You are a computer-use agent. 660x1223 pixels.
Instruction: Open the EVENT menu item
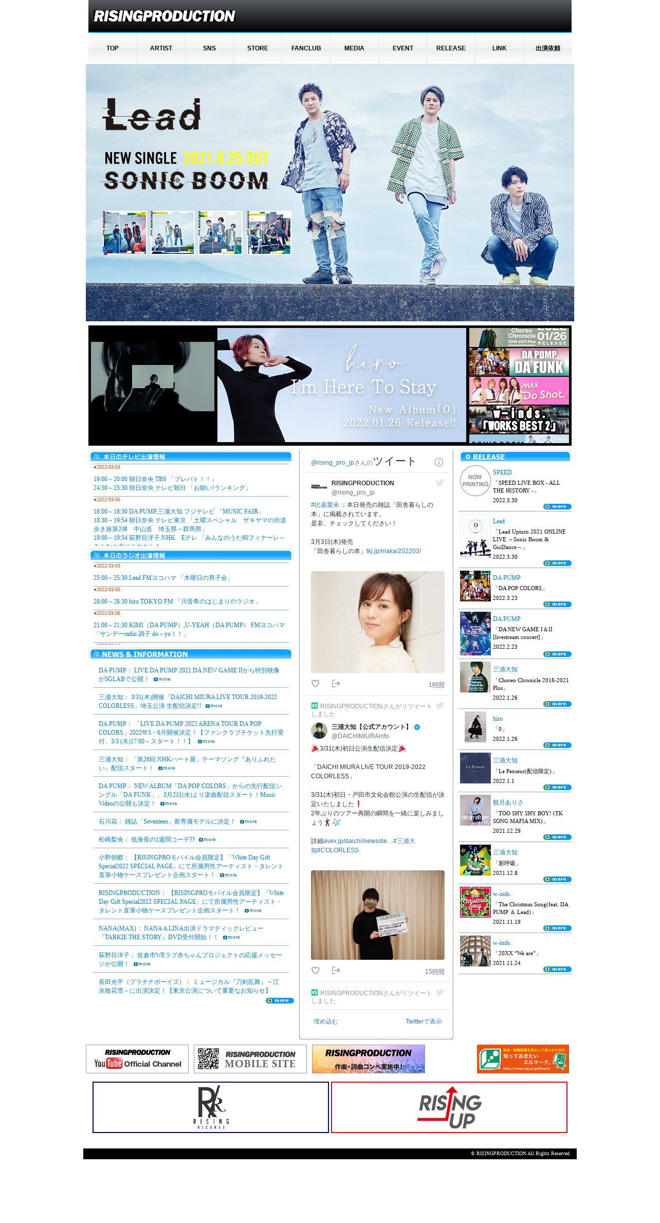coord(402,48)
